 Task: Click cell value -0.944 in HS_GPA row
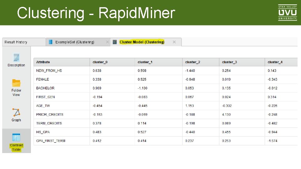coord(272,132)
